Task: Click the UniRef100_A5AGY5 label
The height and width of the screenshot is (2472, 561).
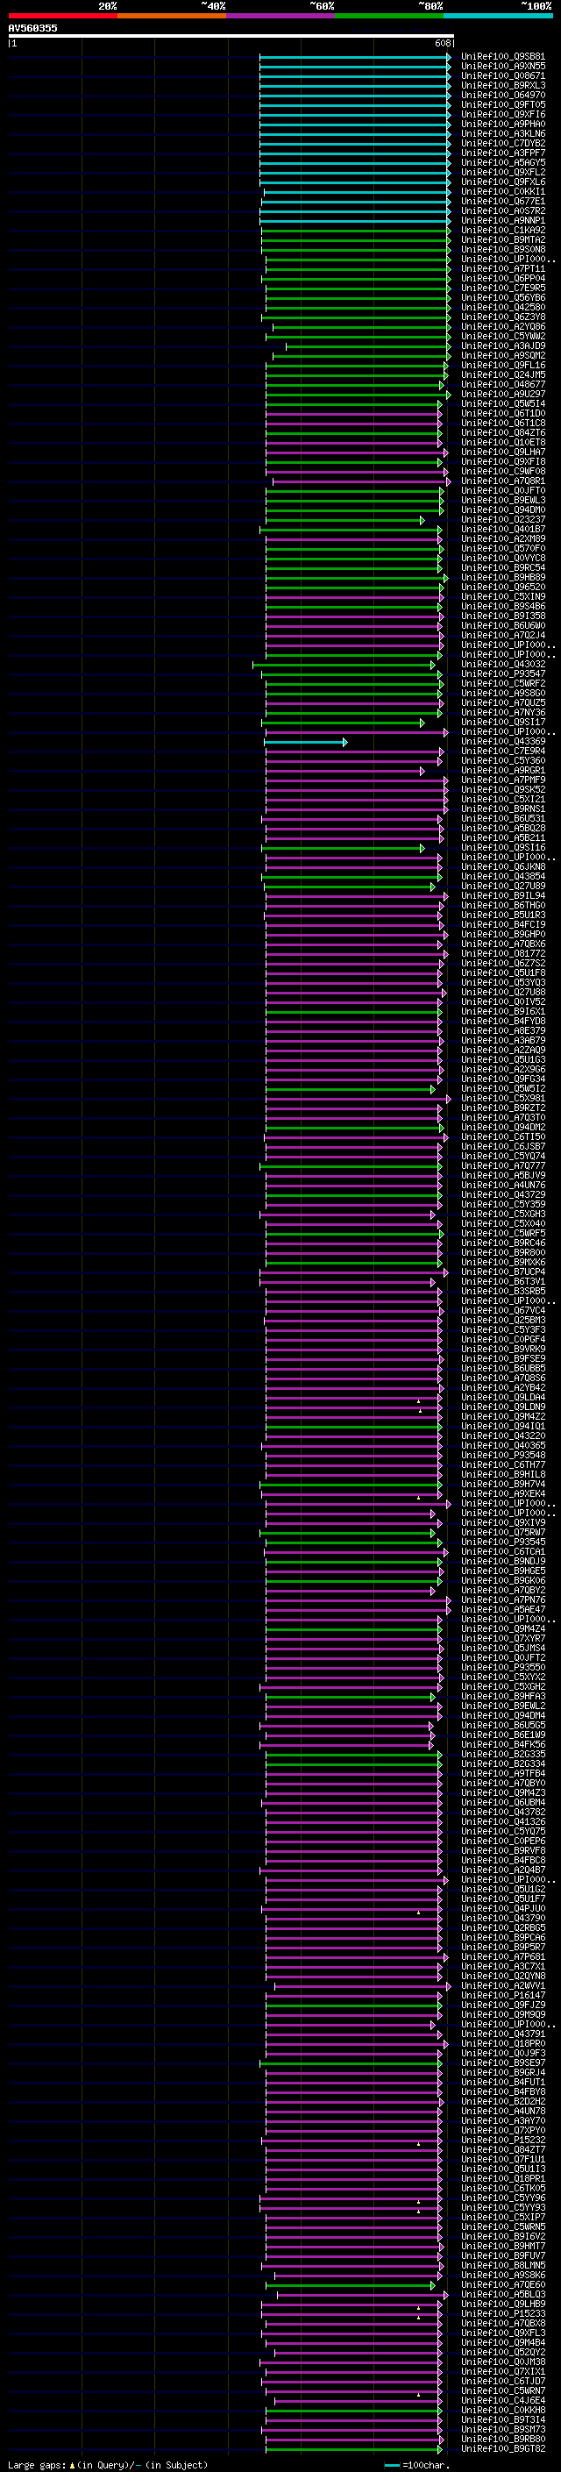Action: 502,163
